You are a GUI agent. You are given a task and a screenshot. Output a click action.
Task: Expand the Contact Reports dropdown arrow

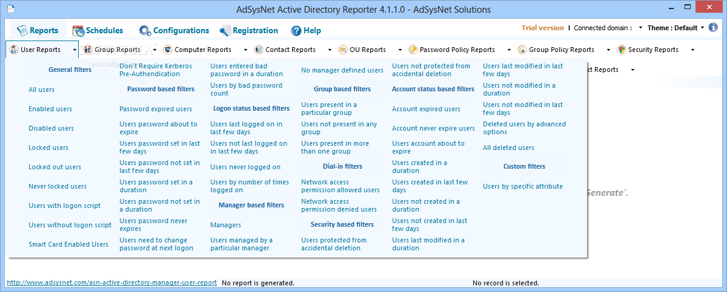[330, 50]
